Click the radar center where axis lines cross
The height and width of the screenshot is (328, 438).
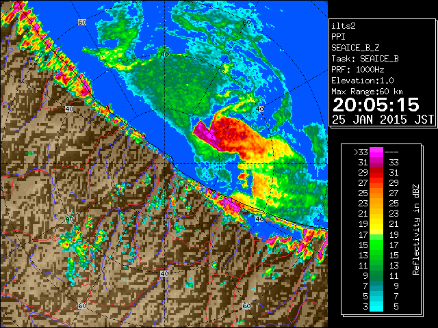164,164
